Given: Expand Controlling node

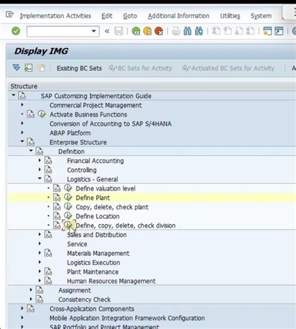Looking at the screenshot, I should tap(39, 170).
